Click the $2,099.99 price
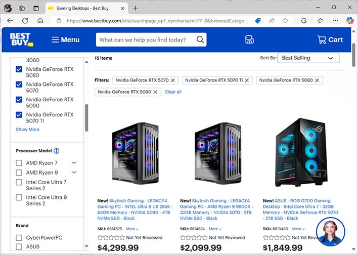 (201, 248)
